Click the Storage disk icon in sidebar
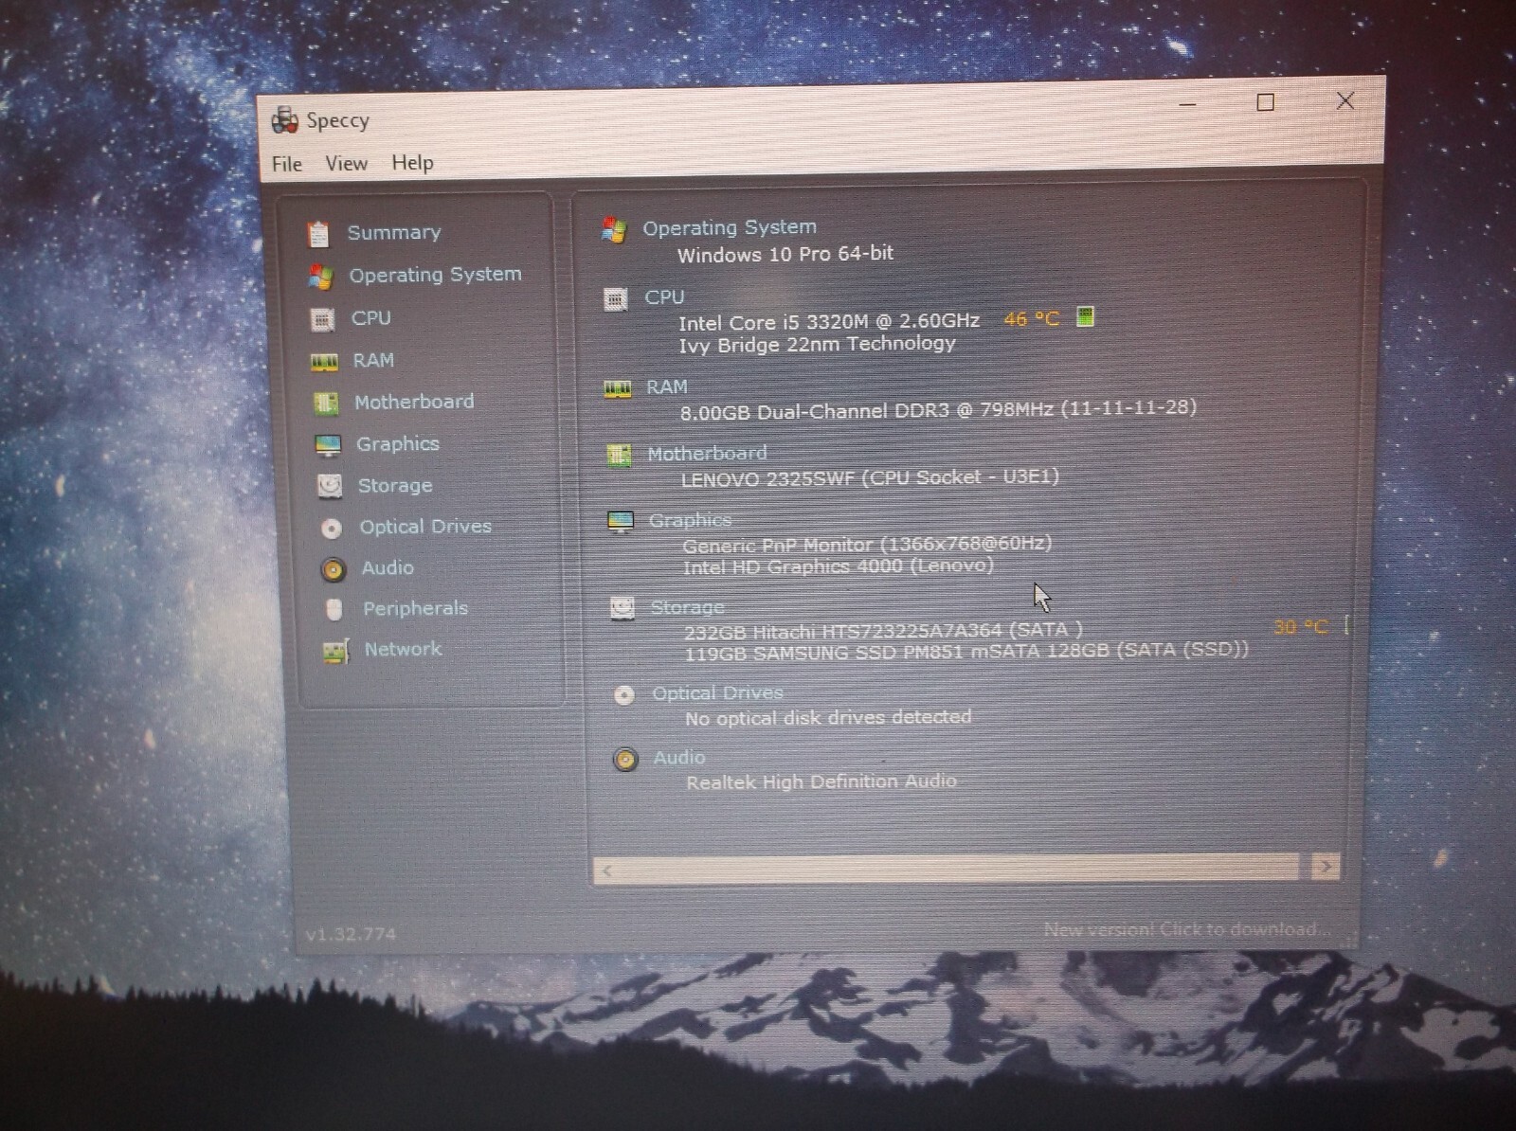This screenshot has width=1516, height=1131. [x=330, y=486]
